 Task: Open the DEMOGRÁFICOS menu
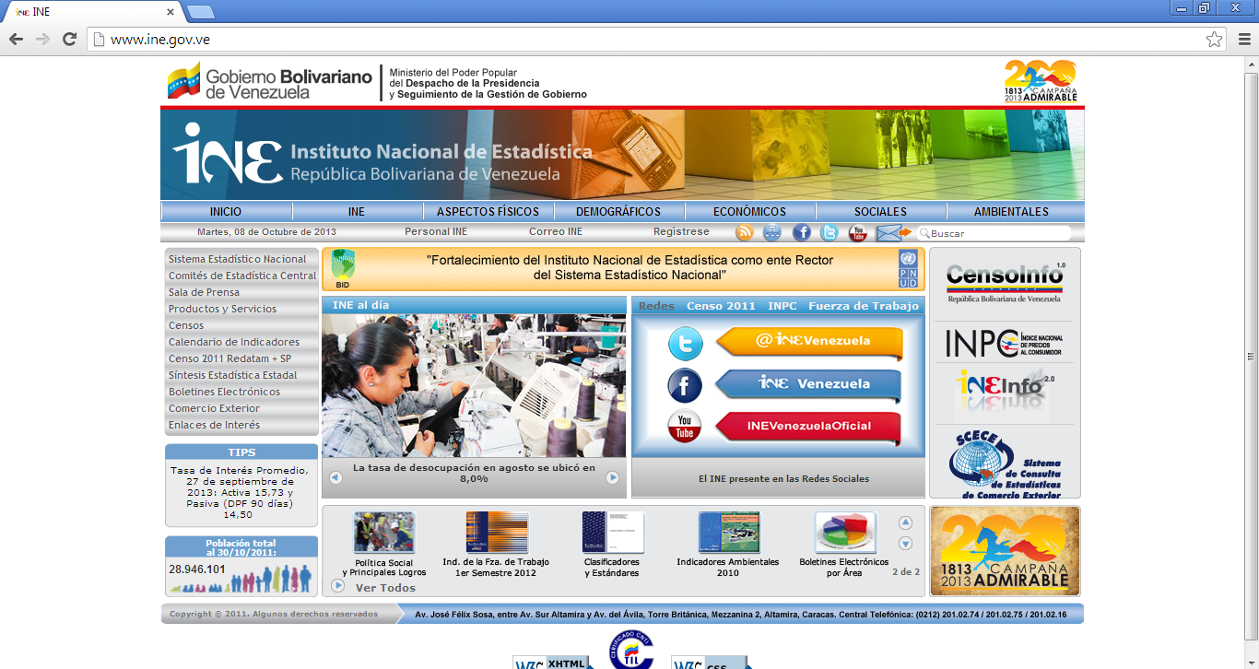point(618,212)
